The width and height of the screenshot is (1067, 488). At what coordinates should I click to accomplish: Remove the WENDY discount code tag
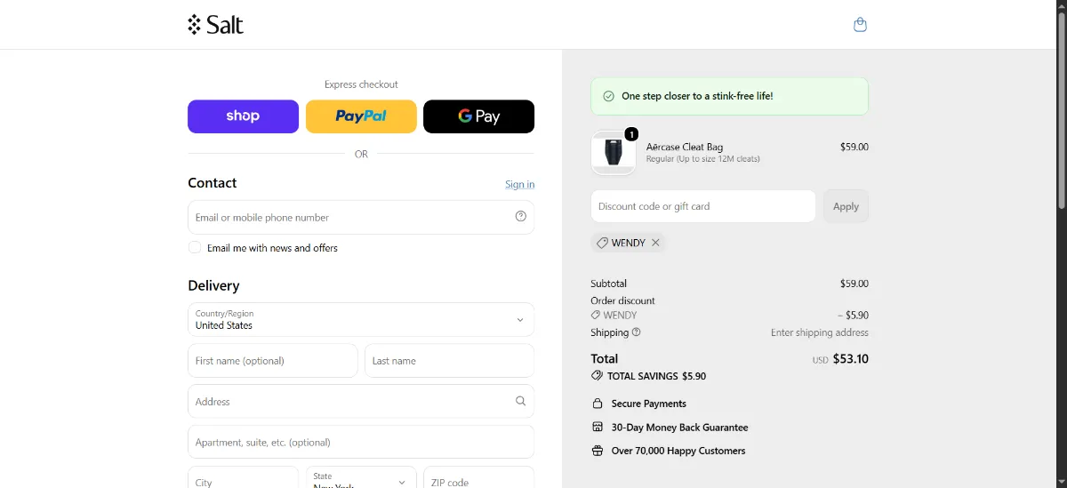coord(655,243)
